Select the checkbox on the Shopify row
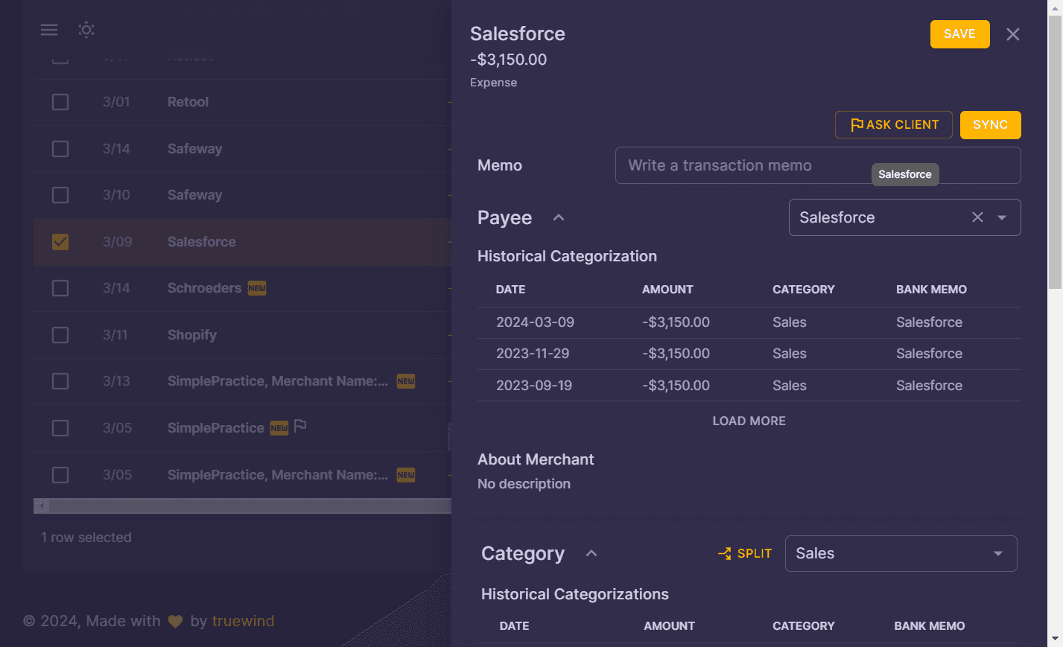Viewport: 1063px width, 647px height. tap(60, 334)
